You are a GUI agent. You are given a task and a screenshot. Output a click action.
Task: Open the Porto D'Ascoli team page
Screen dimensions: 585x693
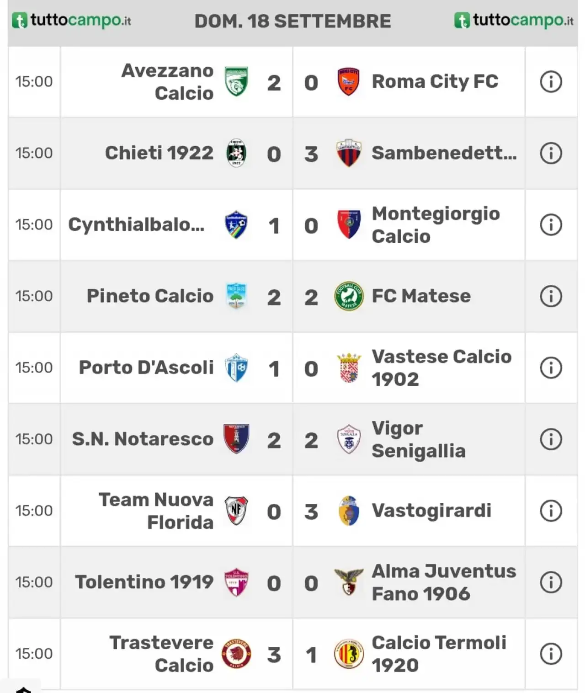[x=146, y=368]
